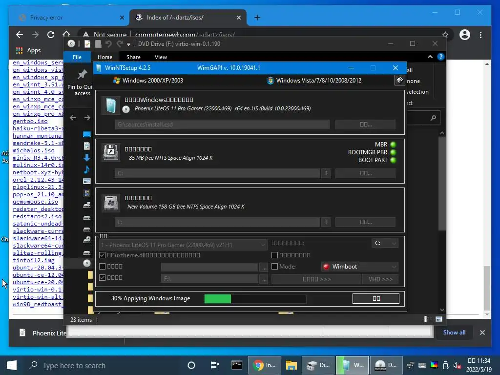
Task: Switch Explorer to details view icon
Action: pos(428,319)
